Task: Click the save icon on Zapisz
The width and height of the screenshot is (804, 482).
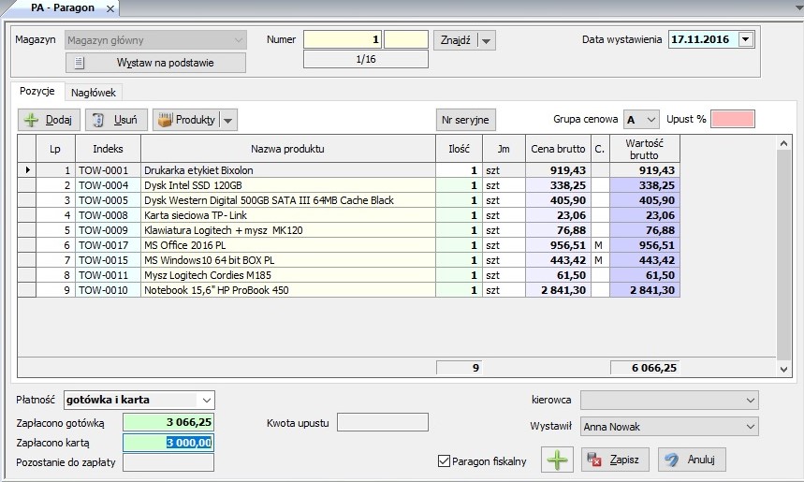Action: coord(593,460)
